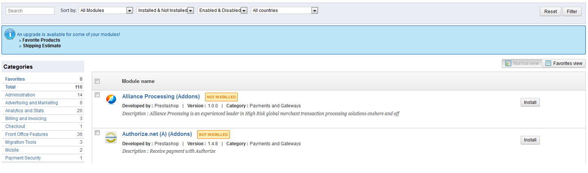The width and height of the screenshot is (588, 173).
Task: Select the Migration Tools category
Action: pyautogui.click(x=21, y=142)
